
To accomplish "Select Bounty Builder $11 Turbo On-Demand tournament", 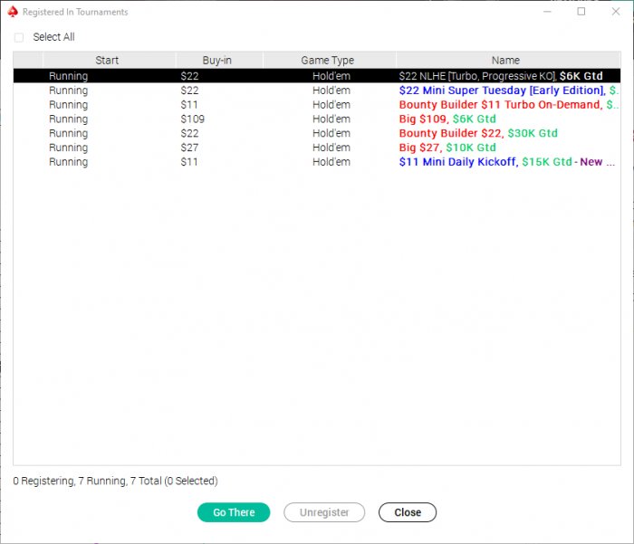I will 317,105.
